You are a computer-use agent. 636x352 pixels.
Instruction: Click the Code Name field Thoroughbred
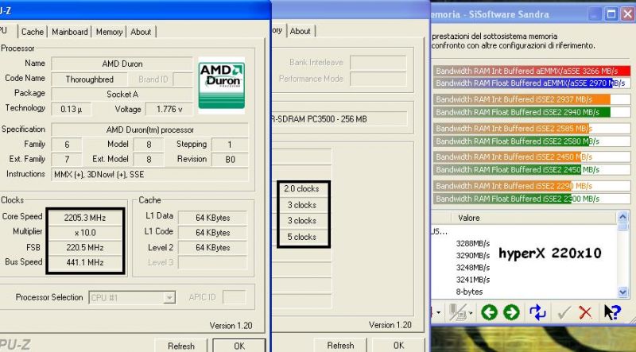click(x=89, y=79)
